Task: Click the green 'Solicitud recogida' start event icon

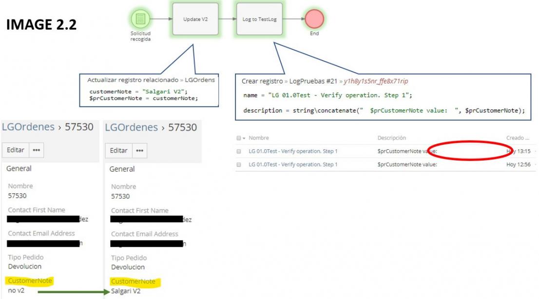Action: [140, 19]
